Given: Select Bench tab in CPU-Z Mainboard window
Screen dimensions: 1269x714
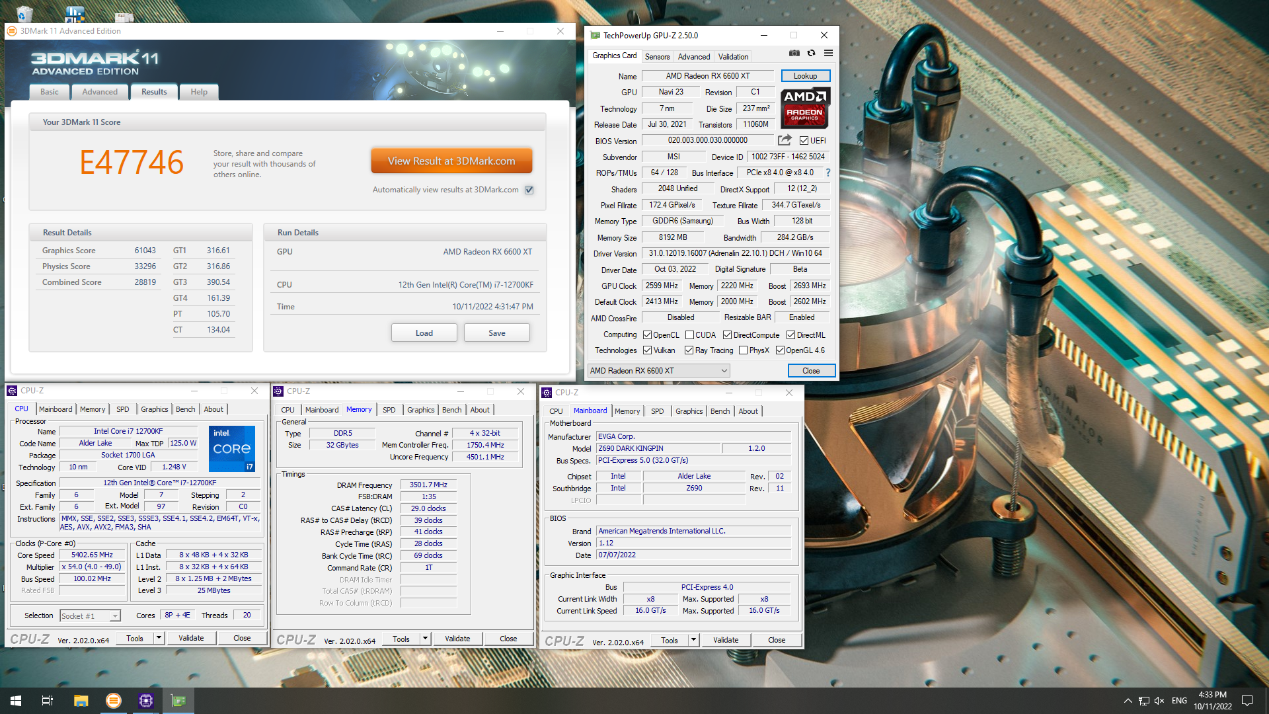Looking at the screenshot, I should point(720,411).
